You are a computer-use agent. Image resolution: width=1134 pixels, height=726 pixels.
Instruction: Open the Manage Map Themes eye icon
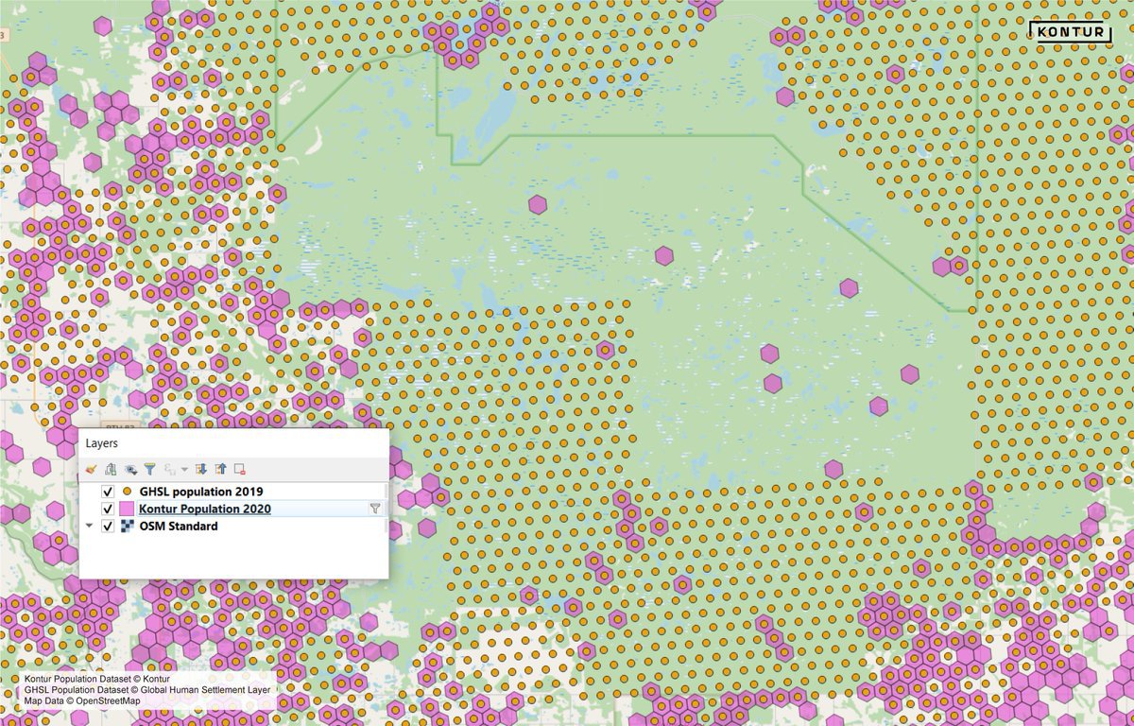(x=130, y=468)
